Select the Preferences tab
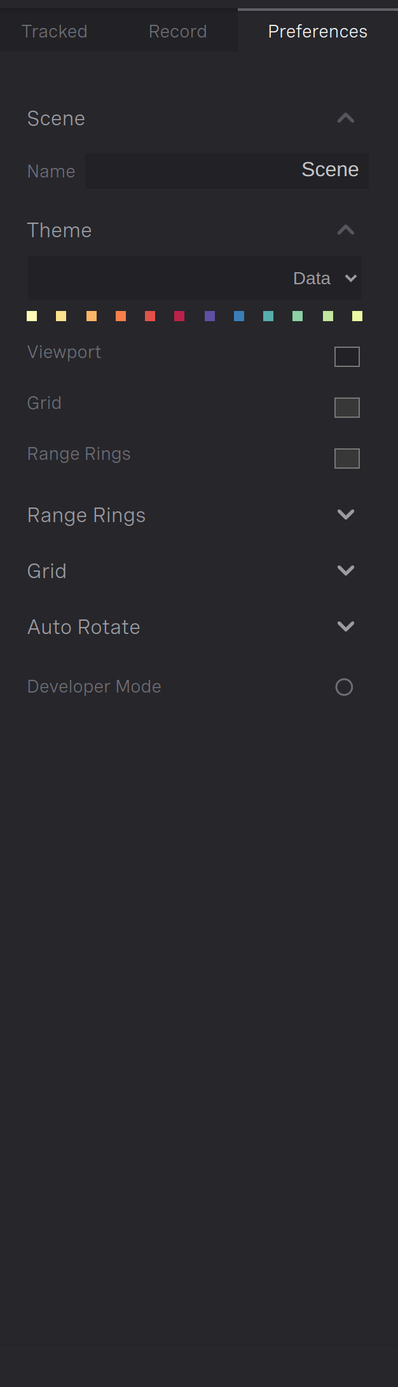The width and height of the screenshot is (398, 1387). pyautogui.click(x=318, y=31)
